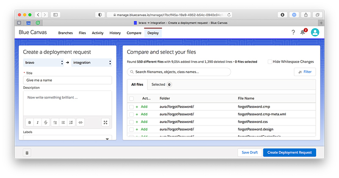This screenshot has width=339, height=178.
Task: Switch to pinned green tab
Action: click(38, 23)
